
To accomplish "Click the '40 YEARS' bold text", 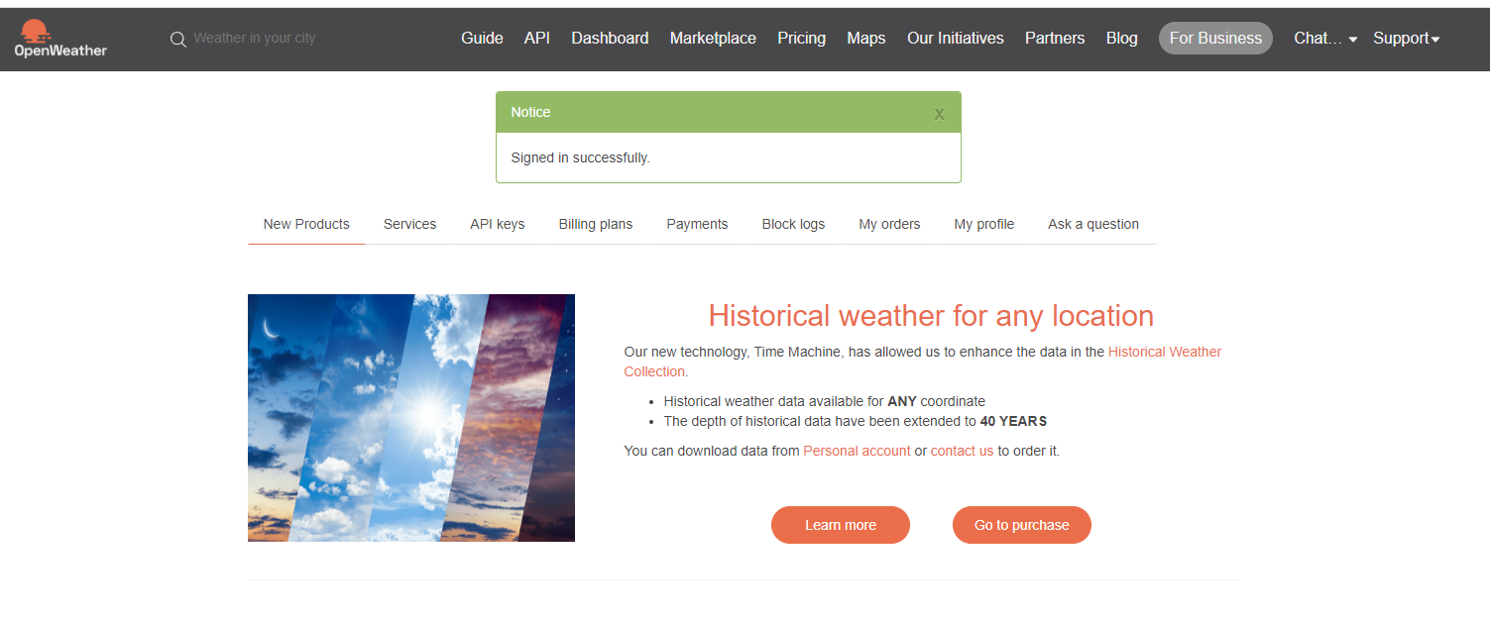I will click(x=1013, y=421).
